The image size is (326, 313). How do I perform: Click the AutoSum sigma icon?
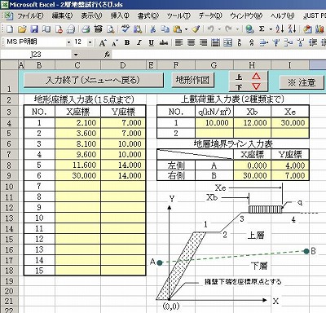point(262,29)
